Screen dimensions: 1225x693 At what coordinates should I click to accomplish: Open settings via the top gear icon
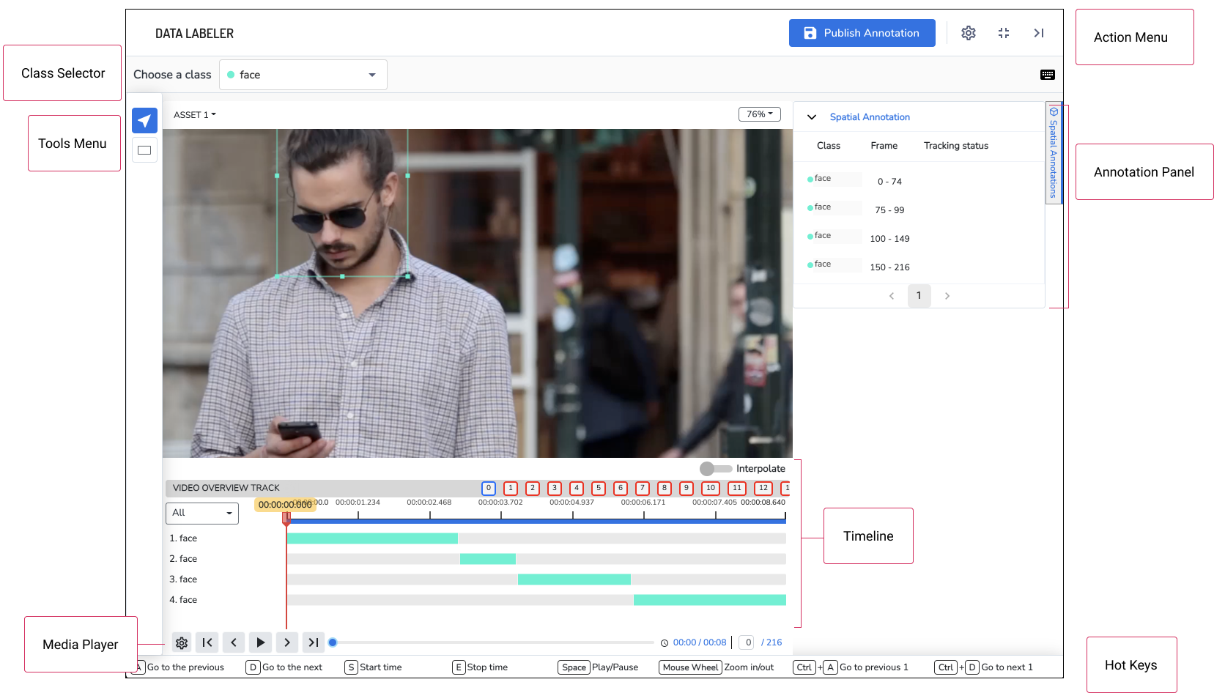(x=969, y=33)
